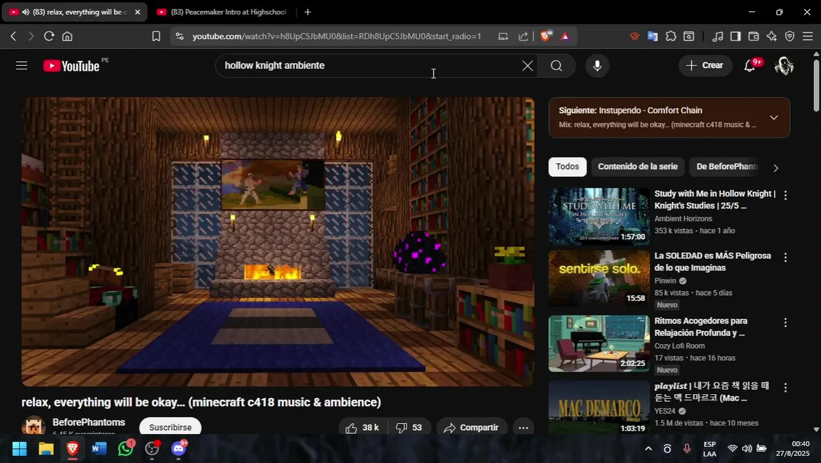
Task: Dislike the video with thumbs down
Action: [409, 428]
